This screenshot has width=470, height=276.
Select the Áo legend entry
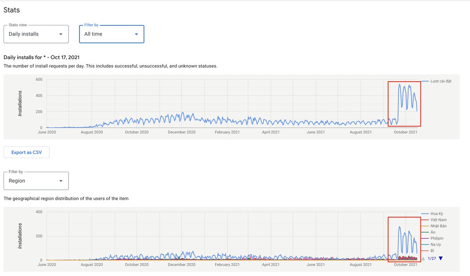[x=428, y=232]
